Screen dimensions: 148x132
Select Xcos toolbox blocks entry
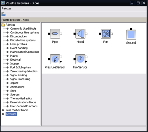click(x=17, y=110)
